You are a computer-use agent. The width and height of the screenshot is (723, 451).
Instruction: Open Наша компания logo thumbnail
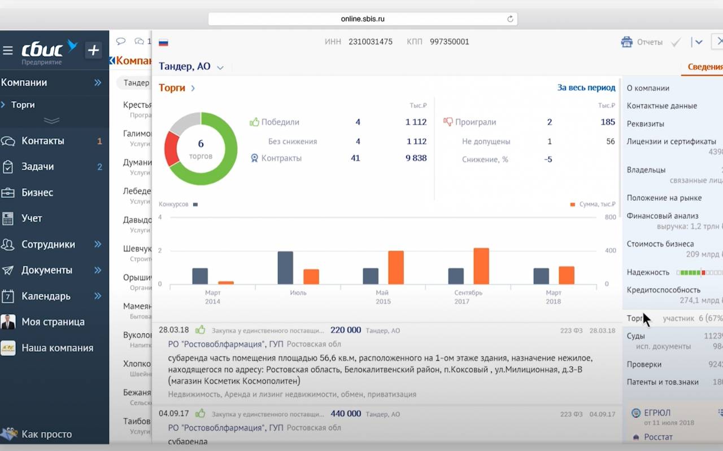[x=8, y=348]
